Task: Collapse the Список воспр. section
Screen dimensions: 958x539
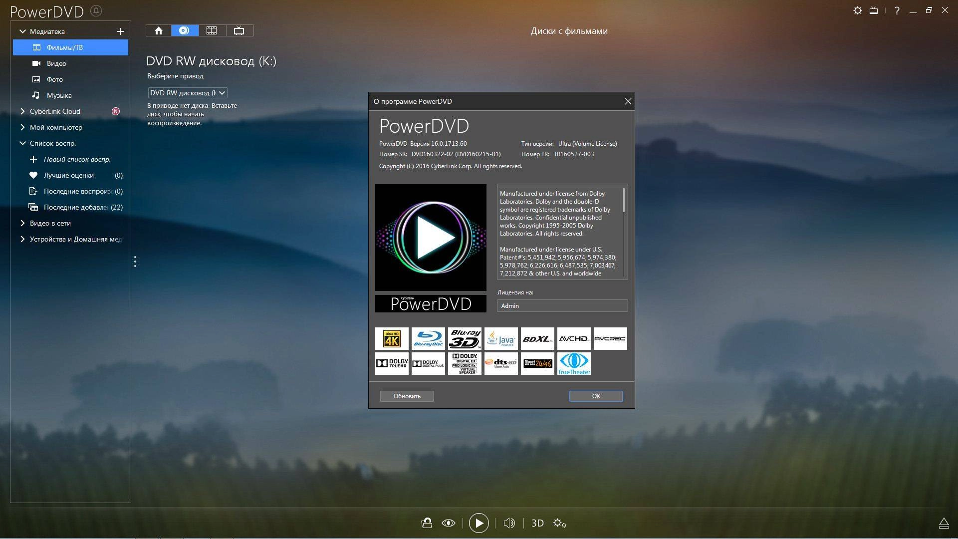Action: (22, 143)
